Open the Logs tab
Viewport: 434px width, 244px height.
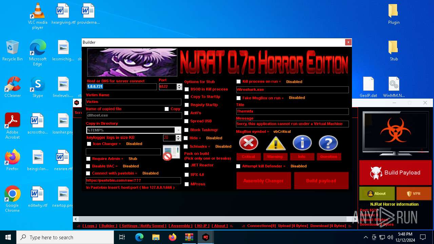pyautogui.click(x=90, y=226)
